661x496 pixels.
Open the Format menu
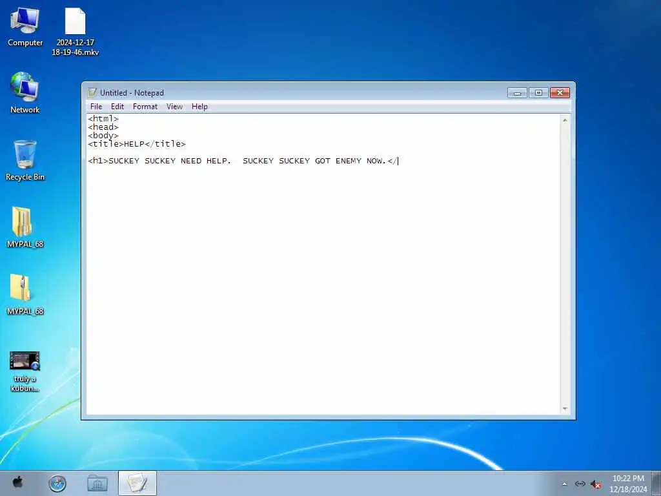click(x=145, y=107)
